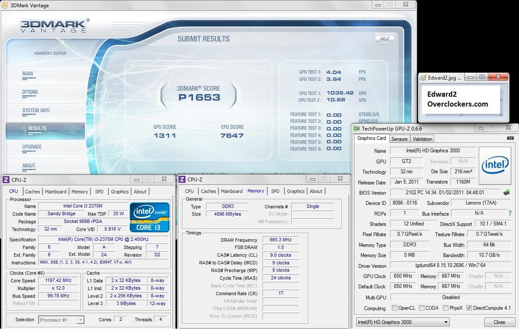
Task: Click the Bandwidth field 10.7 GB/s
Action: 489,255
